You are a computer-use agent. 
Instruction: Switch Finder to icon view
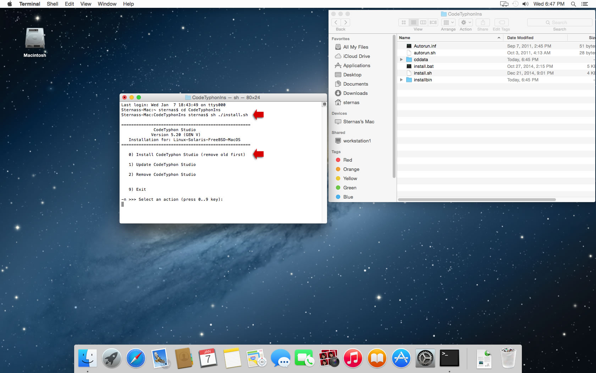pyautogui.click(x=404, y=22)
